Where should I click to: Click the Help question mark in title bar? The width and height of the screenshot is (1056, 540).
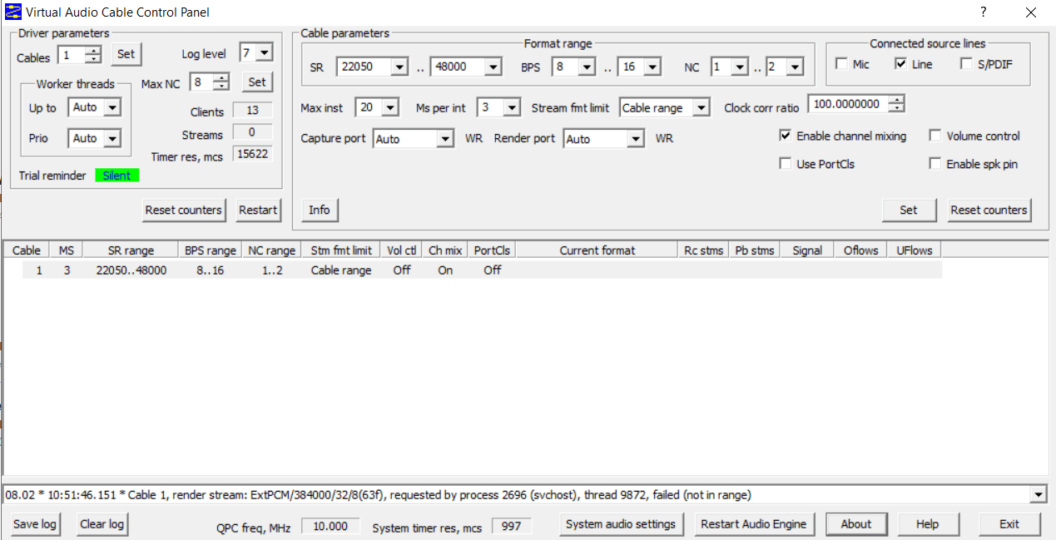click(983, 12)
